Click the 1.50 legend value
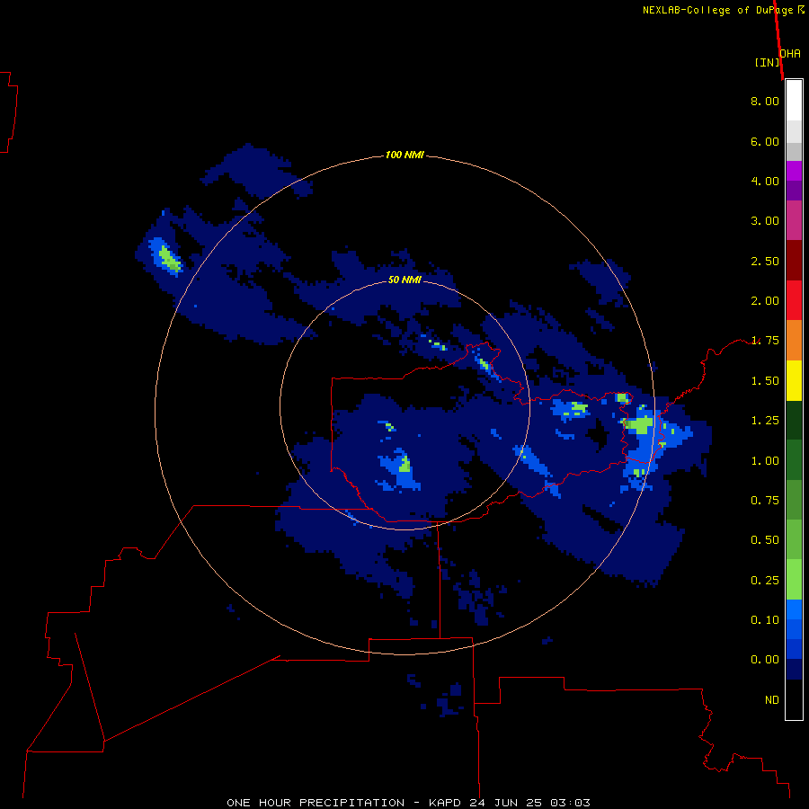809x809 pixels. [765, 381]
